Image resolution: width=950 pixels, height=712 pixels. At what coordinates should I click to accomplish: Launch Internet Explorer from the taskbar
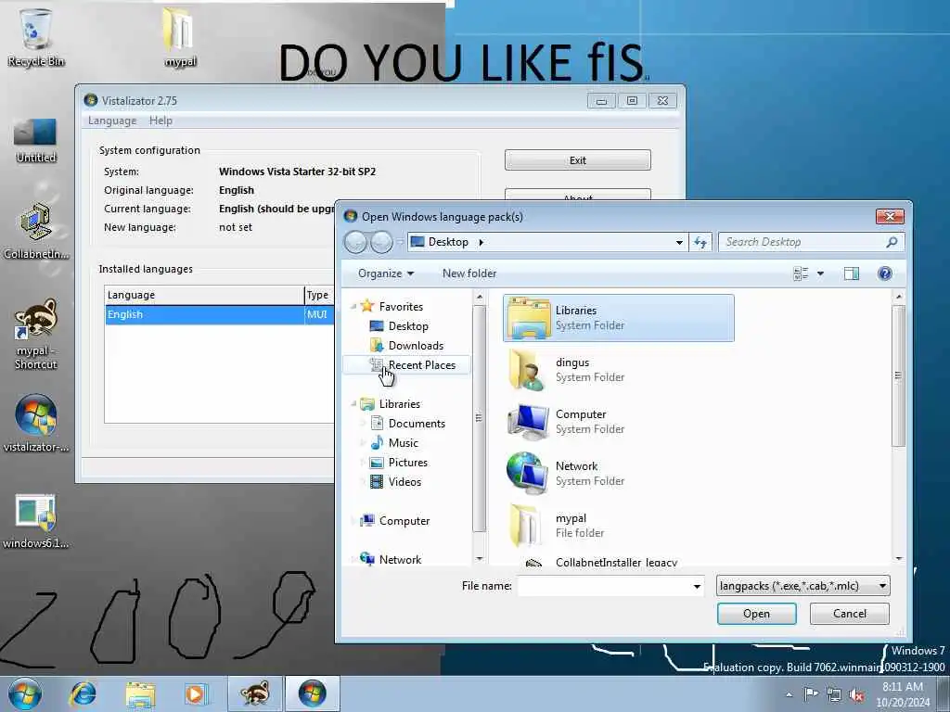83,693
